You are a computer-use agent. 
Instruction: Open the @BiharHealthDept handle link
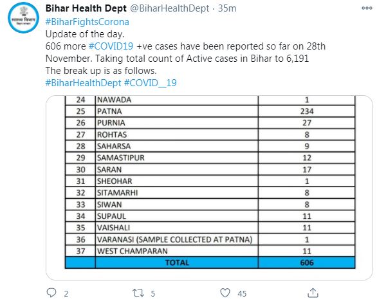[x=170, y=8]
